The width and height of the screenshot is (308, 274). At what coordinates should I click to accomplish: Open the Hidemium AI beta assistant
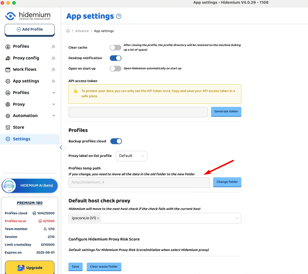(30, 185)
